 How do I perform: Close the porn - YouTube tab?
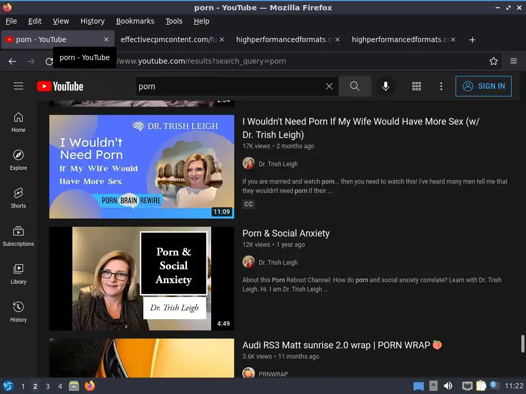tap(106, 40)
